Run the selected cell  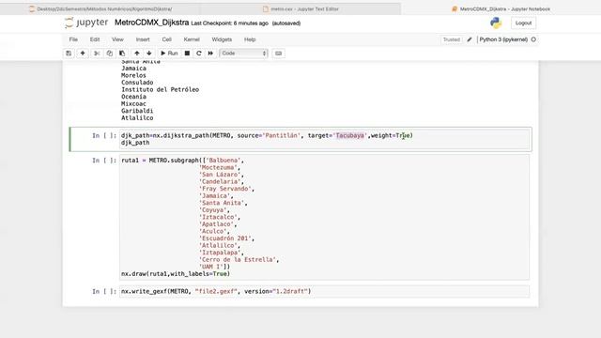click(169, 54)
